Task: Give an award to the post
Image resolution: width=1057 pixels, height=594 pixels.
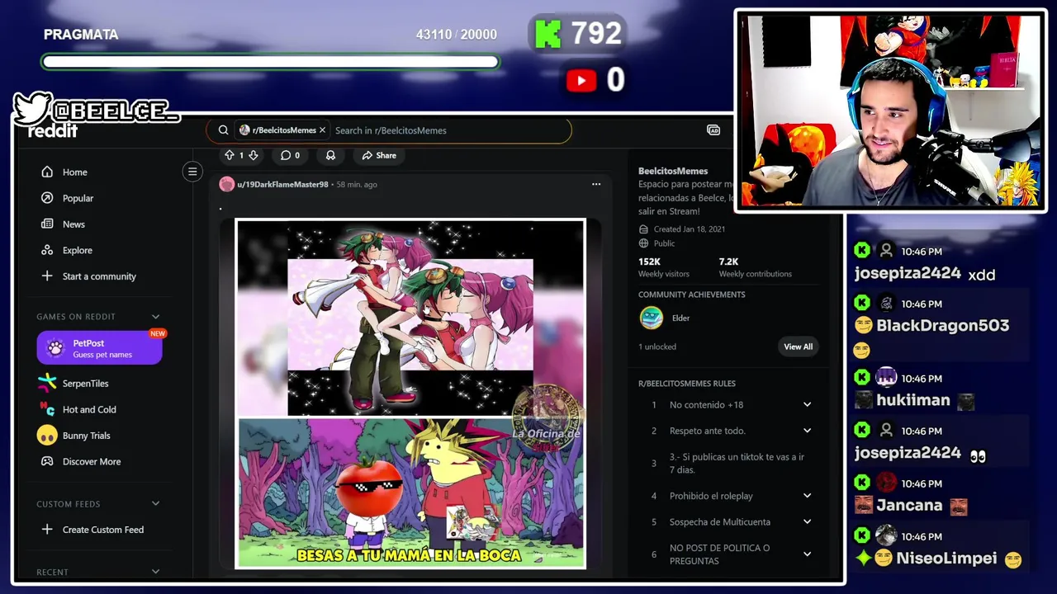Action: coord(330,155)
